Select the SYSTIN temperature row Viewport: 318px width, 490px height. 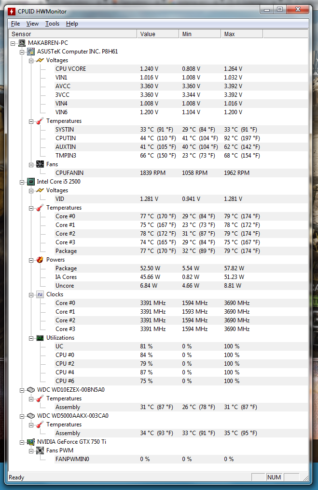(x=181, y=130)
